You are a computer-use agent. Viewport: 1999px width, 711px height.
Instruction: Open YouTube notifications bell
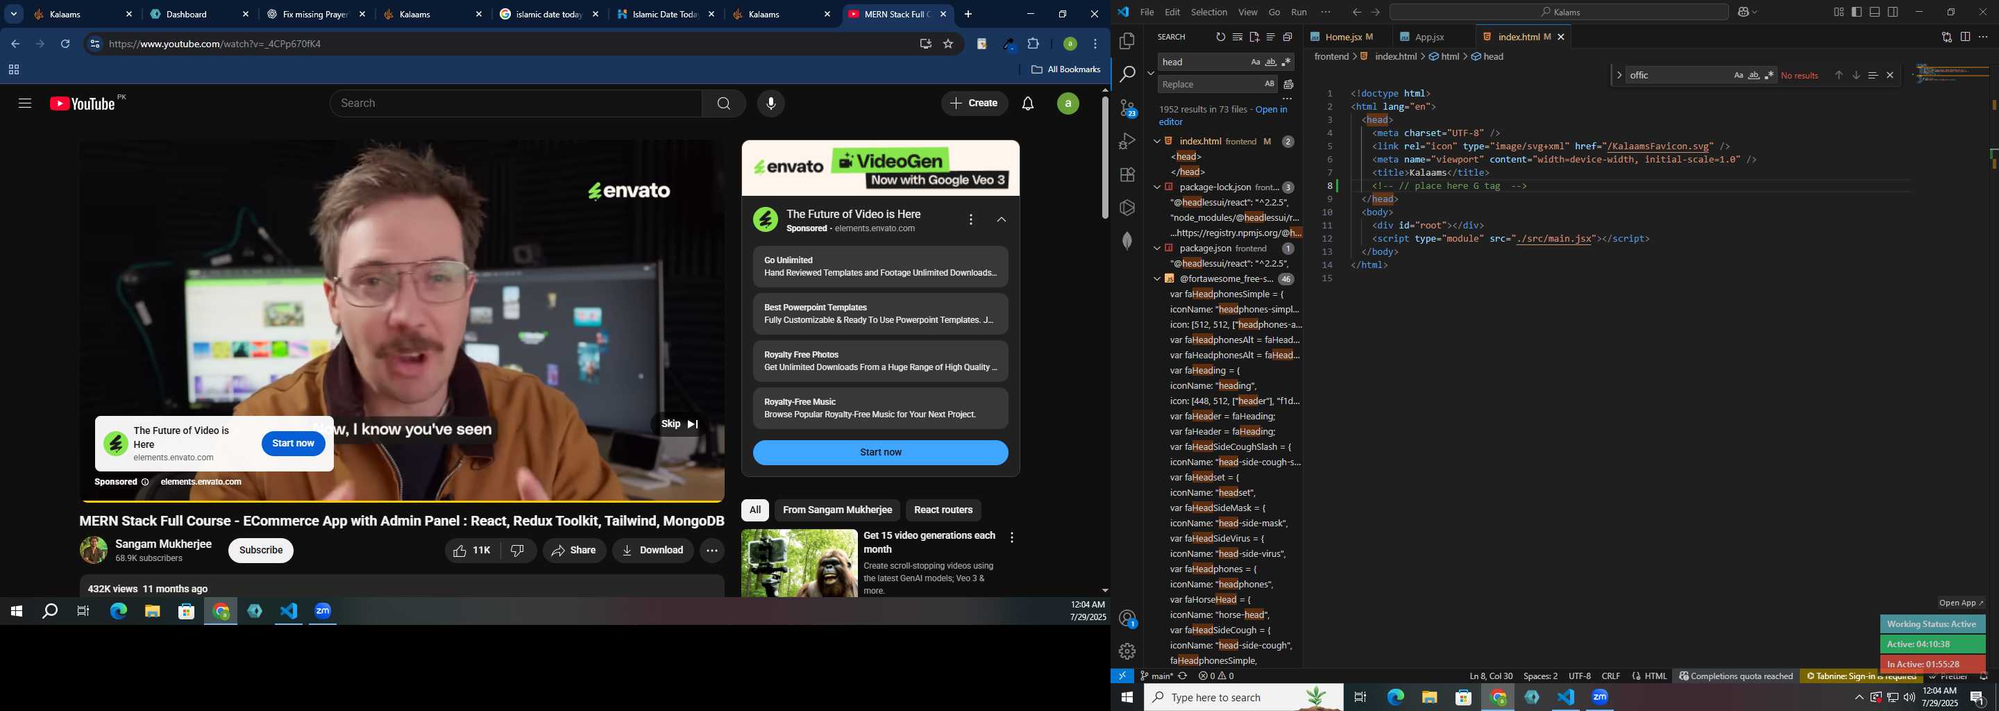[x=1027, y=103]
